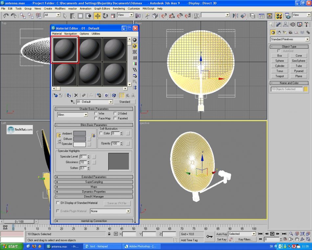Open the Modify command panel tab
Image resolution: width=312 pixels, height=250 pixels.
[279, 25]
